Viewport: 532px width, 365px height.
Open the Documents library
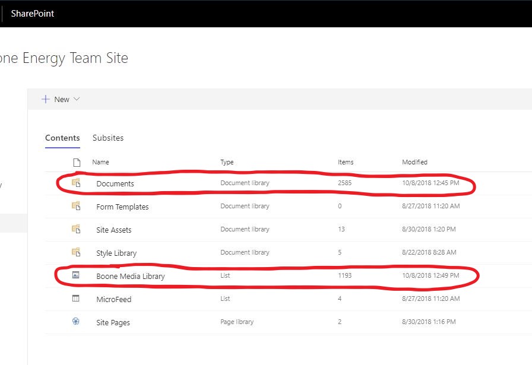tap(115, 183)
